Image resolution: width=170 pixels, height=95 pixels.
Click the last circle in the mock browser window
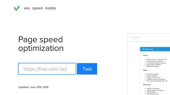(139, 37)
